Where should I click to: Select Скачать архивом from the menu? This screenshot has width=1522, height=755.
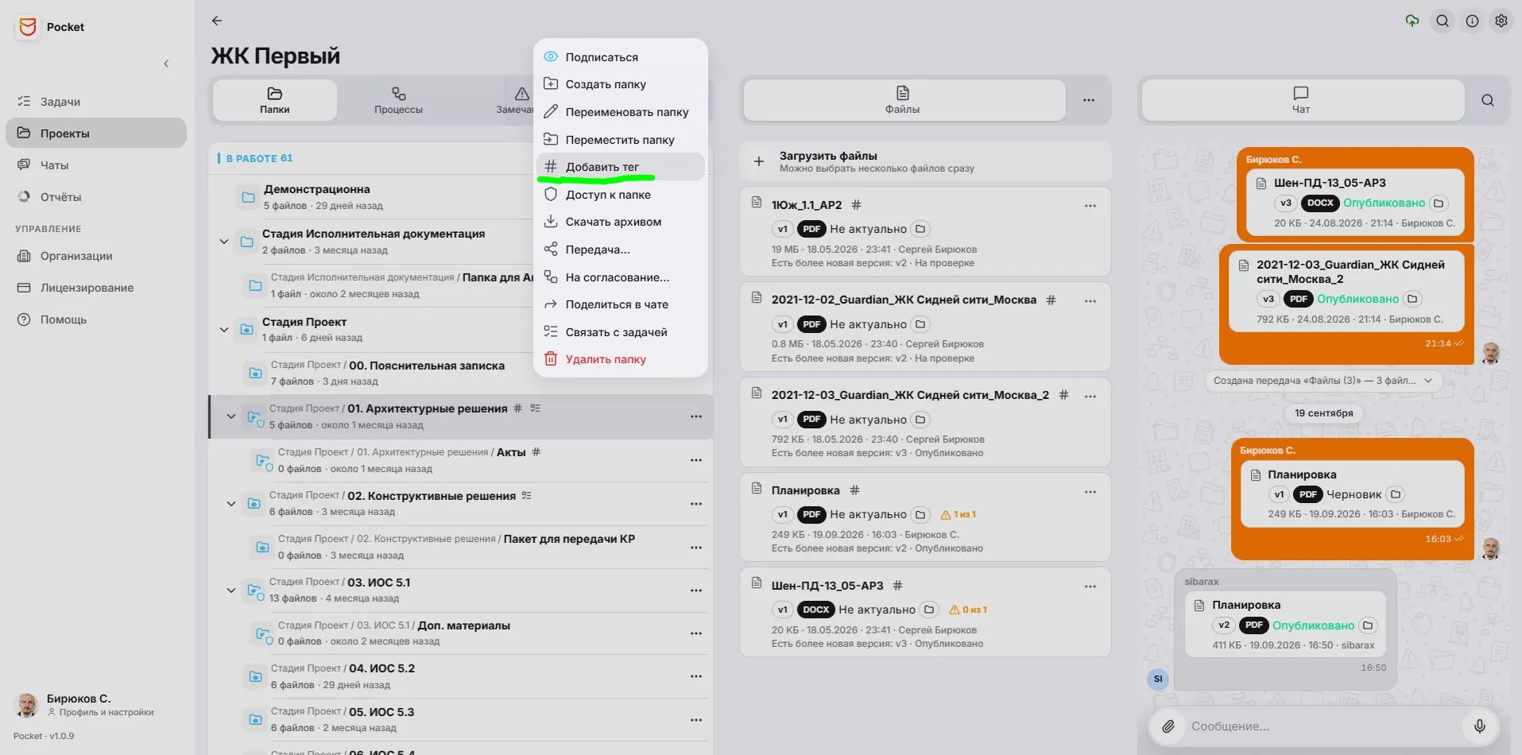(x=621, y=222)
